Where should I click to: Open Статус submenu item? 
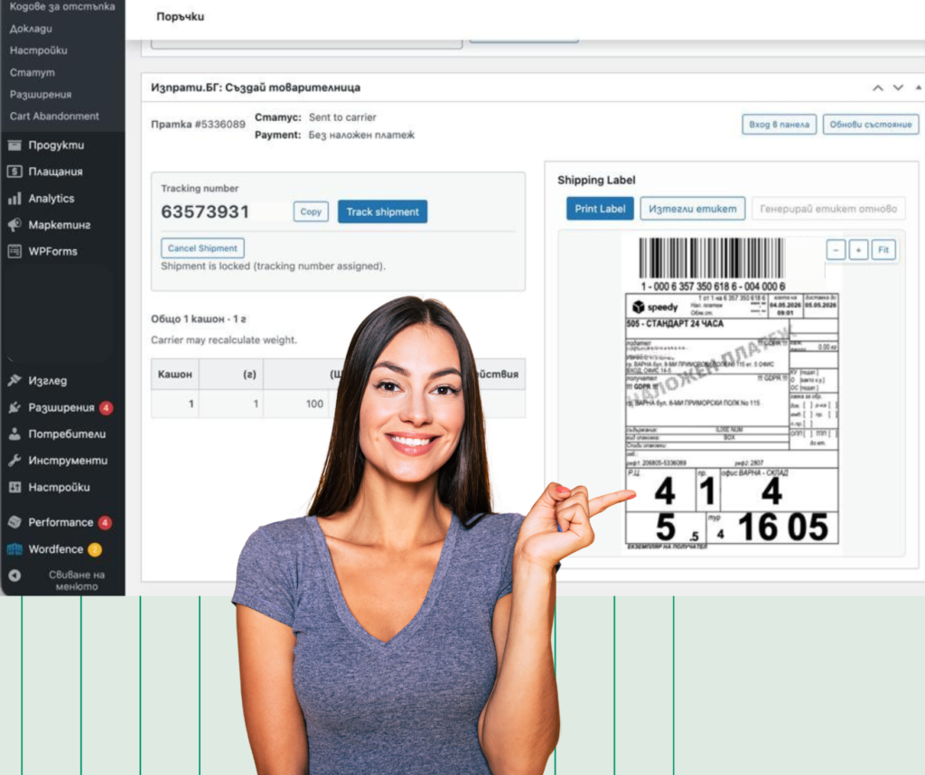[x=32, y=72]
